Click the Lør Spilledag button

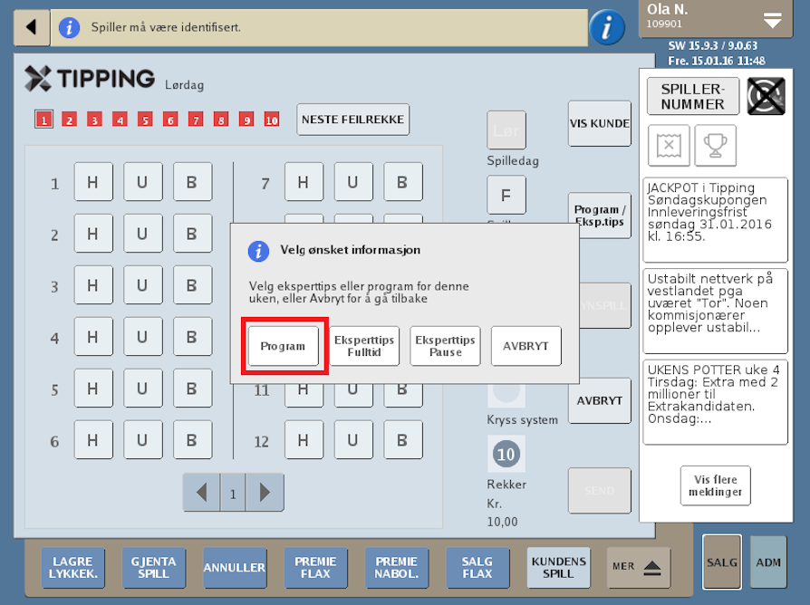point(506,130)
